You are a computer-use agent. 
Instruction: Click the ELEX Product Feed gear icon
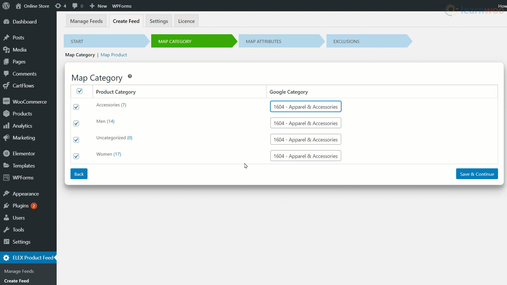coord(6,258)
